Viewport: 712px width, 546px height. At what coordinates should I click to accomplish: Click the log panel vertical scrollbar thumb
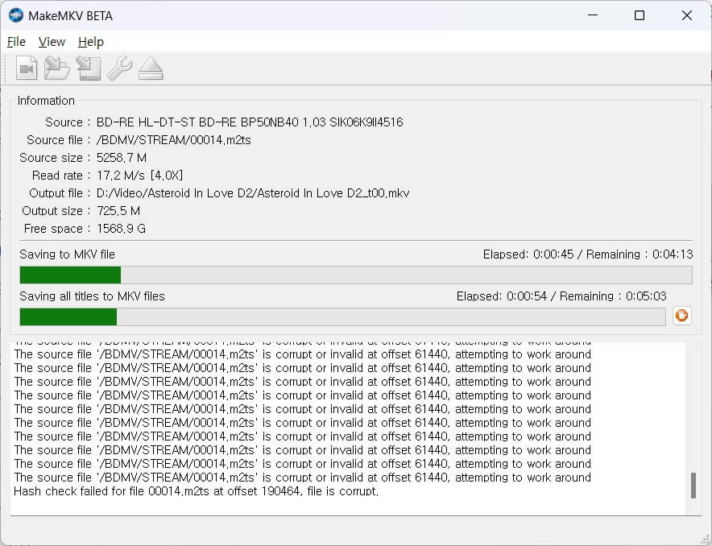point(693,485)
